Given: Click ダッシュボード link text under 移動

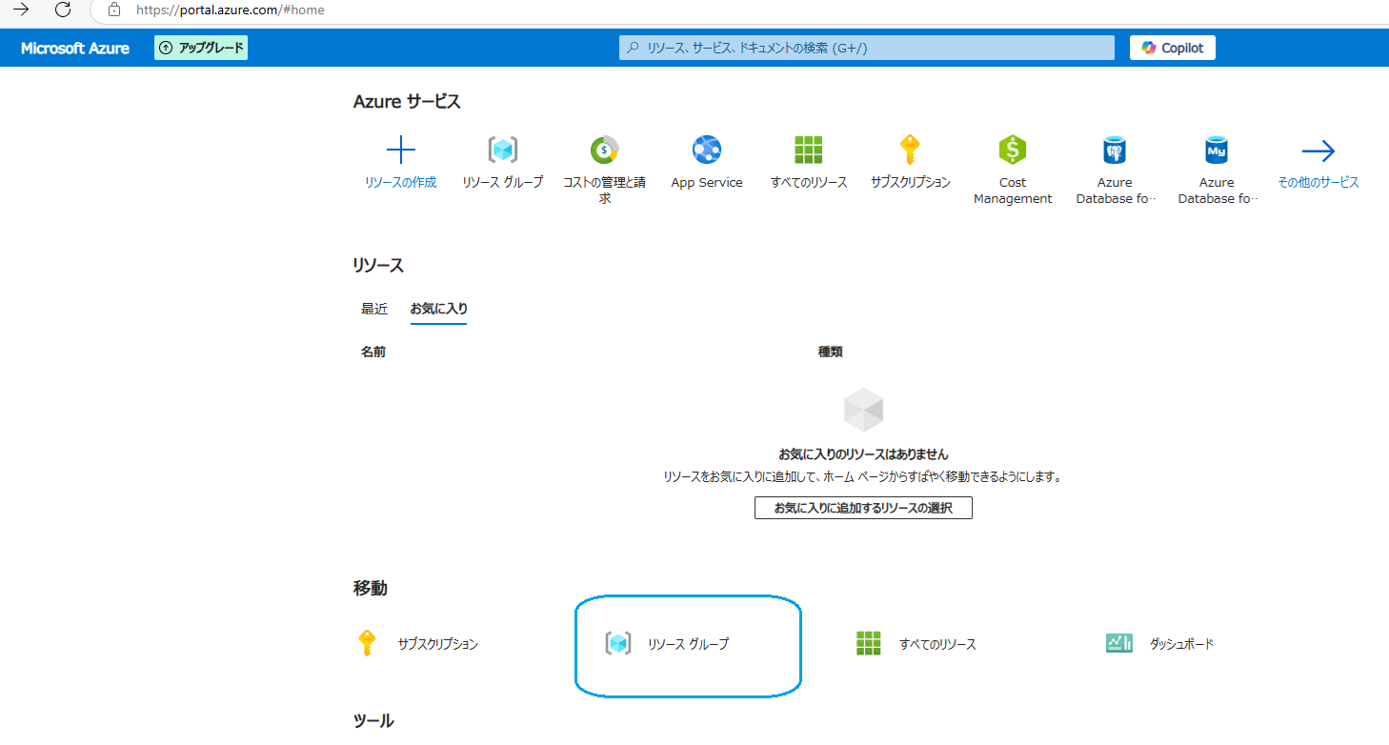Looking at the screenshot, I should click(x=1182, y=644).
